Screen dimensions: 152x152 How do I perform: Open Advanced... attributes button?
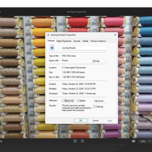click(x=100, y=101)
